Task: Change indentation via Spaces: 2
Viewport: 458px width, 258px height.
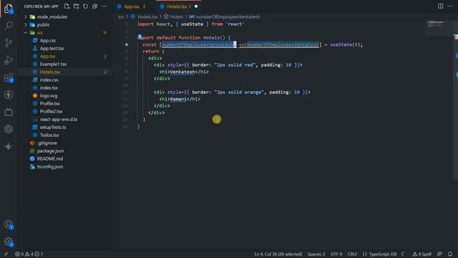Action: coord(316,254)
